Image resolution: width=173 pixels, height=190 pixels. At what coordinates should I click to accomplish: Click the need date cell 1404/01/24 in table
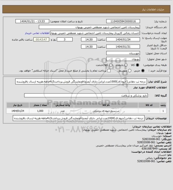click(18, 111)
